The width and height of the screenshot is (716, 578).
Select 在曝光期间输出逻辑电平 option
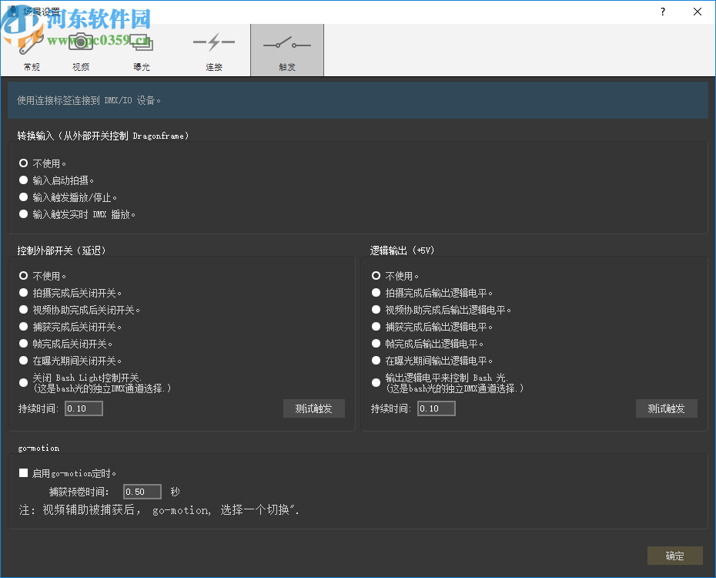(x=376, y=360)
